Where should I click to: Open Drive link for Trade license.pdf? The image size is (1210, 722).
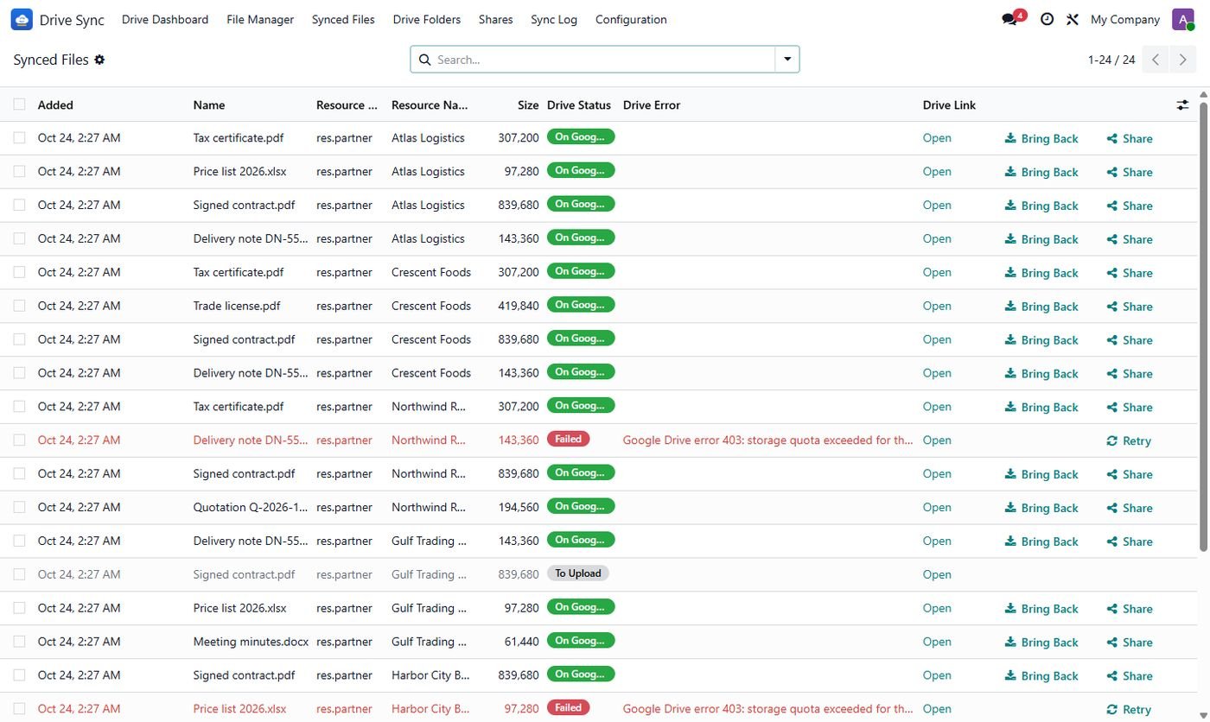(x=937, y=306)
